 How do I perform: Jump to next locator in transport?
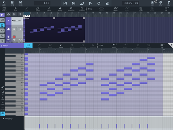[74, 3]
